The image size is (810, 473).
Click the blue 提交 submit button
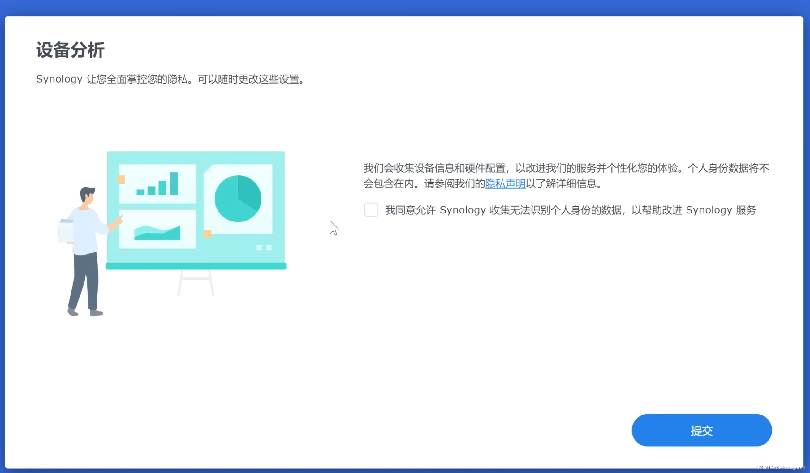pos(701,430)
